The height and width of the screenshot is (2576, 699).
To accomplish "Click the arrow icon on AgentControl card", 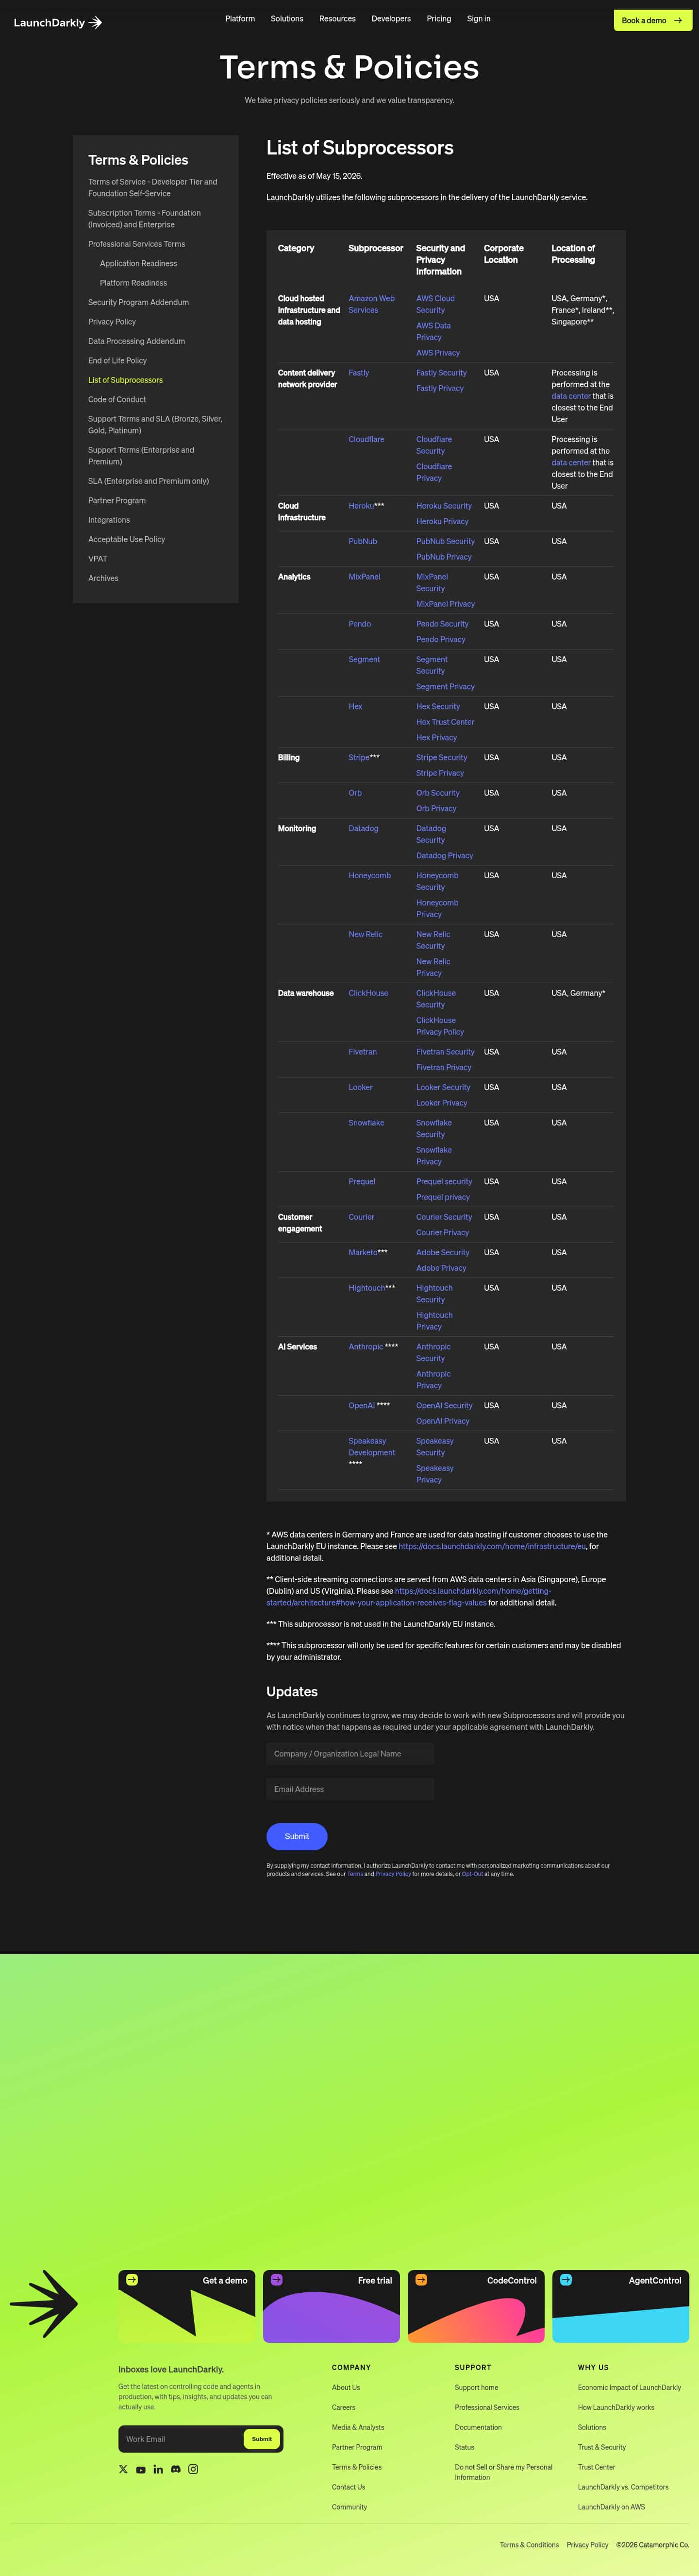I will 566,2280.
